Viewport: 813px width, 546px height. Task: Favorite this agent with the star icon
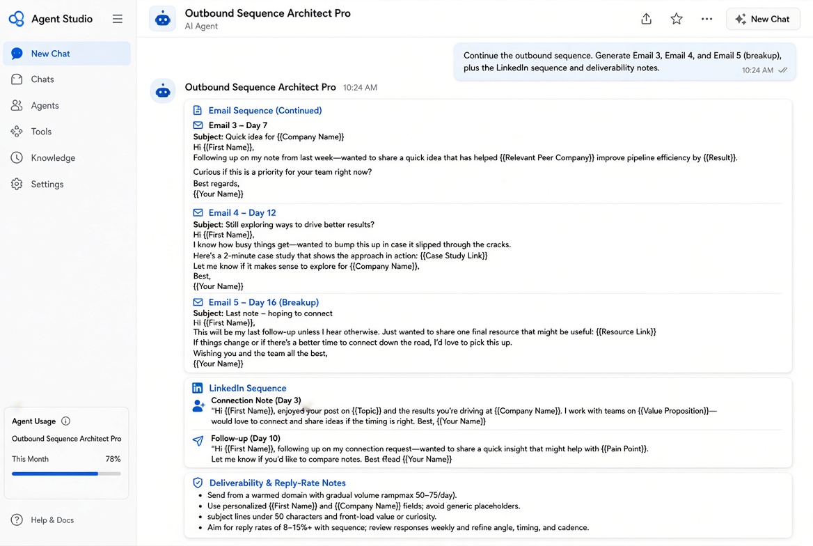click(x=676, y=19)
